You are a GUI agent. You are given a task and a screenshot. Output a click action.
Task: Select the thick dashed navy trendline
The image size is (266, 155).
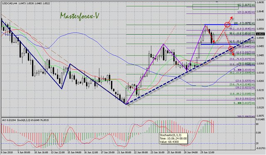(190, 71)
